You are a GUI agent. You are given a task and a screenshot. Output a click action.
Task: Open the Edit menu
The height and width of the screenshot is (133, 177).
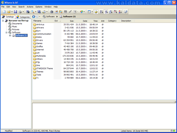pos(8,7)
